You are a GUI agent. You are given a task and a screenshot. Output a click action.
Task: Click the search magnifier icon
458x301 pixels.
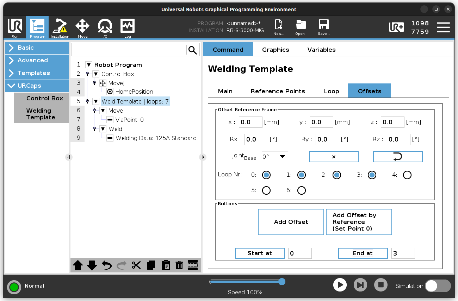tap(193, 50)
